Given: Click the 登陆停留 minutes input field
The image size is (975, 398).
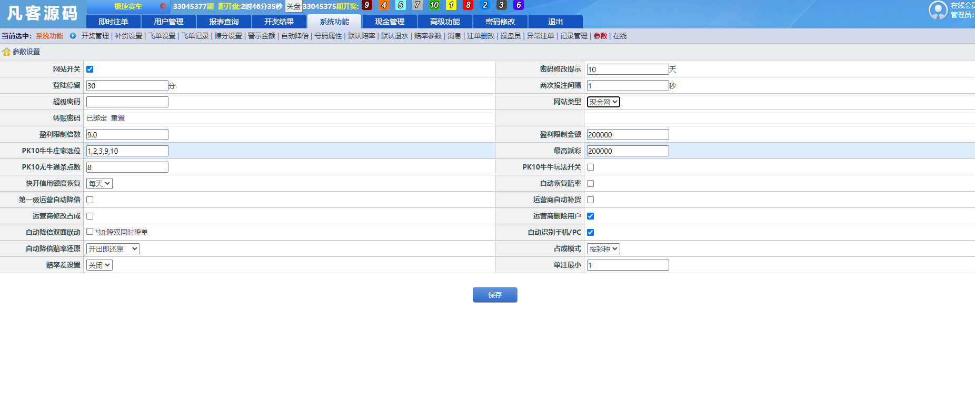Looking at the screenshot, I should (127, 85).
